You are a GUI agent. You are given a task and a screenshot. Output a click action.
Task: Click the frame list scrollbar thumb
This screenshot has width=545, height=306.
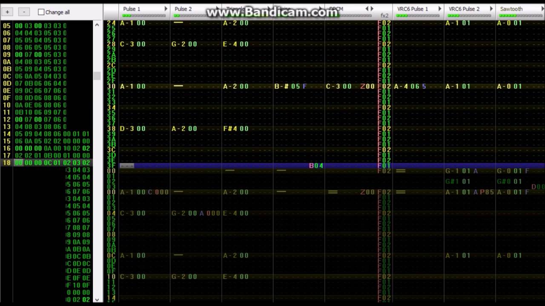tap(97, 76)
